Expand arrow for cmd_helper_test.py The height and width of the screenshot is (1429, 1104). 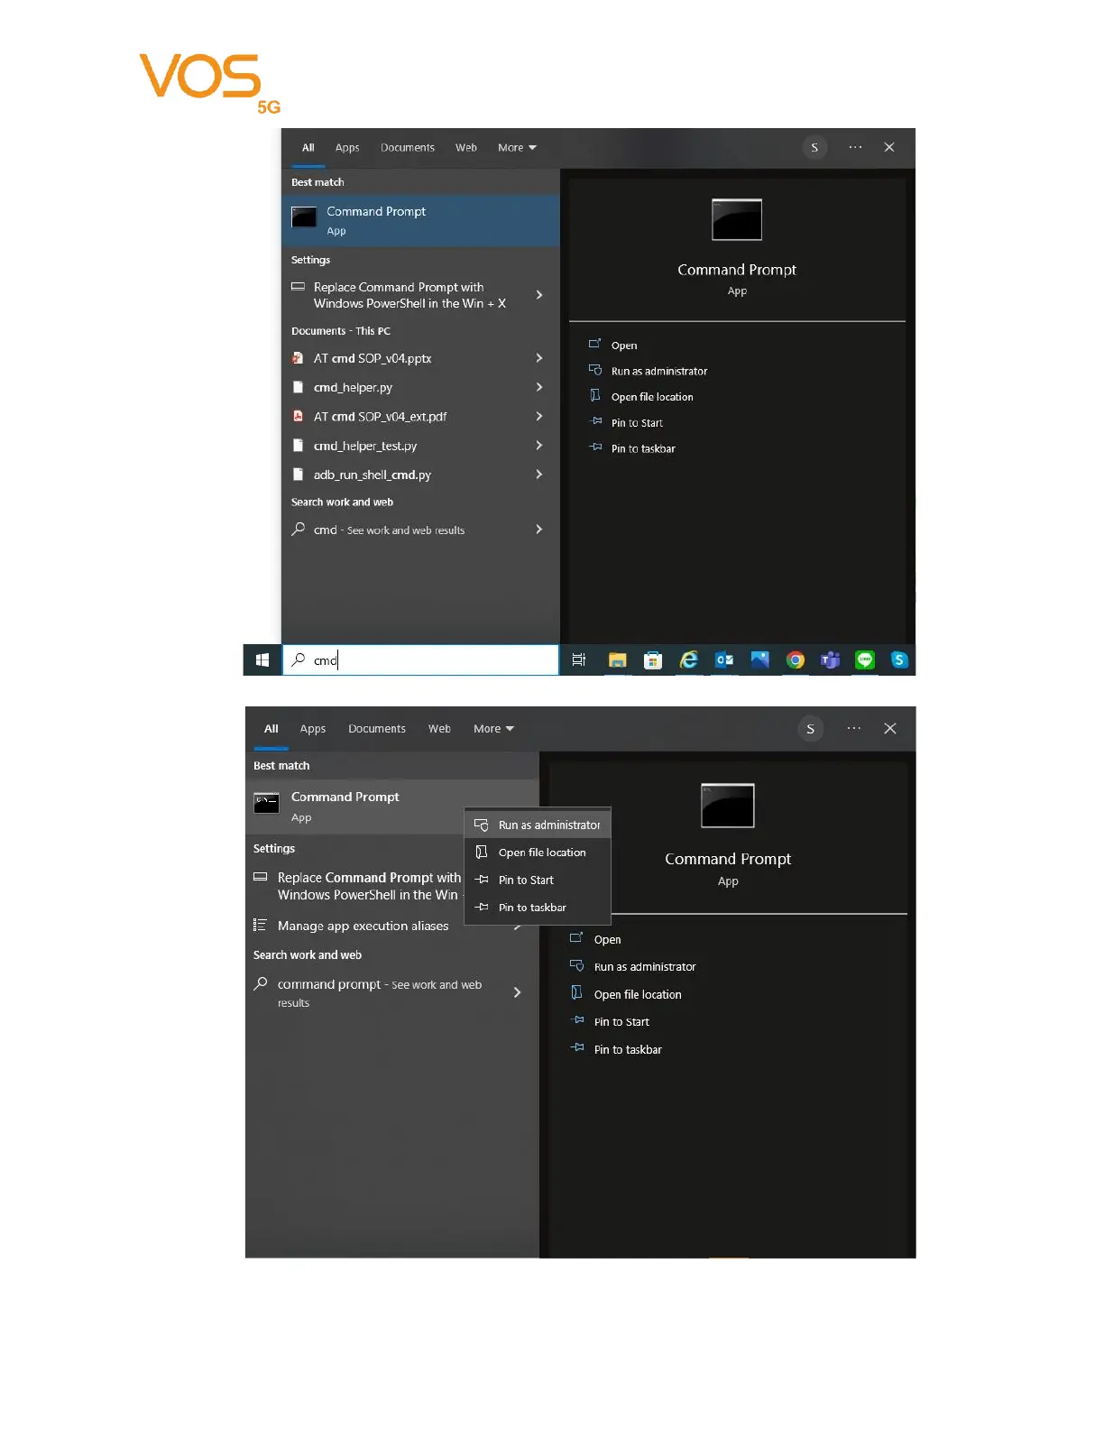[539, 446]
